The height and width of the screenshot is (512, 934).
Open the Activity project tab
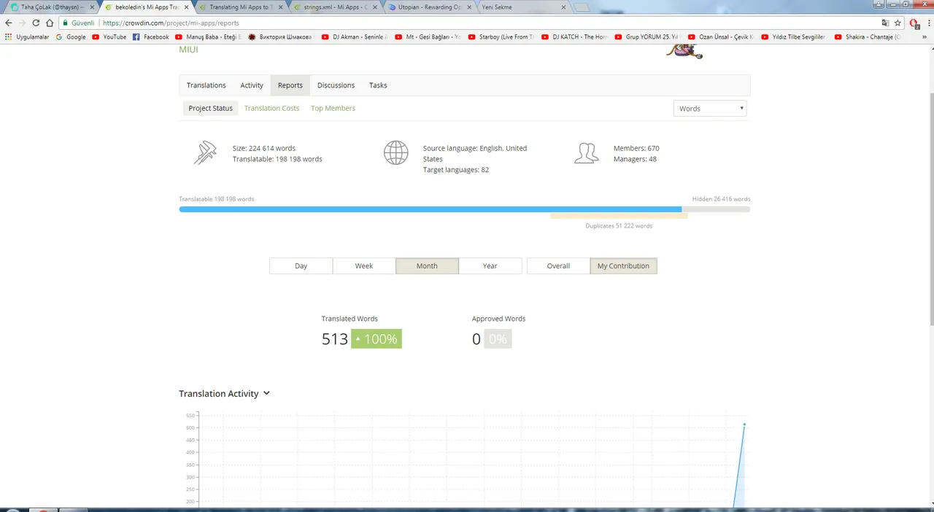click(x=252, y=85)
